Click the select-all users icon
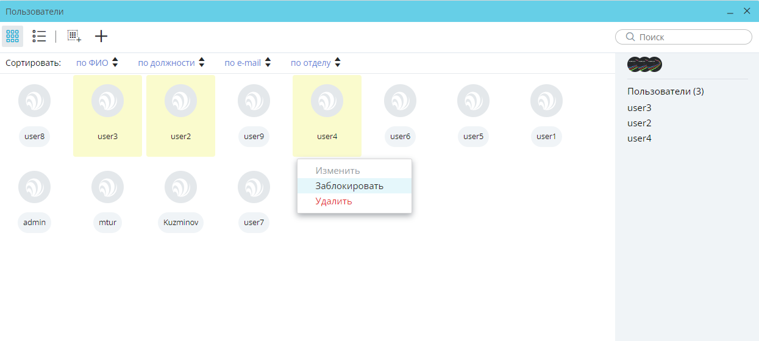The image size is (759, 341). coord(74,37)
